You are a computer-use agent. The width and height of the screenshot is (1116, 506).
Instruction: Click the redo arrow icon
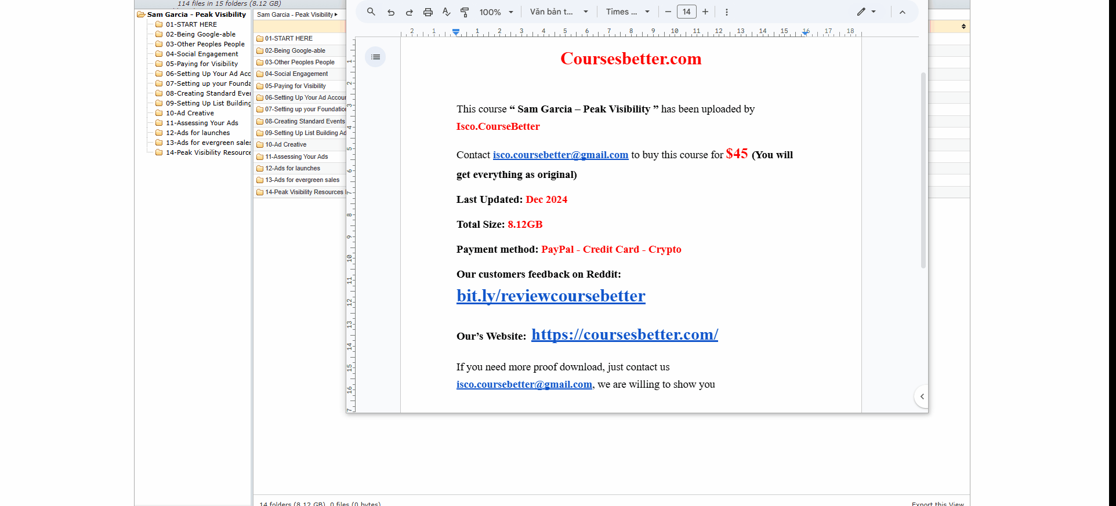pos(410,12)
